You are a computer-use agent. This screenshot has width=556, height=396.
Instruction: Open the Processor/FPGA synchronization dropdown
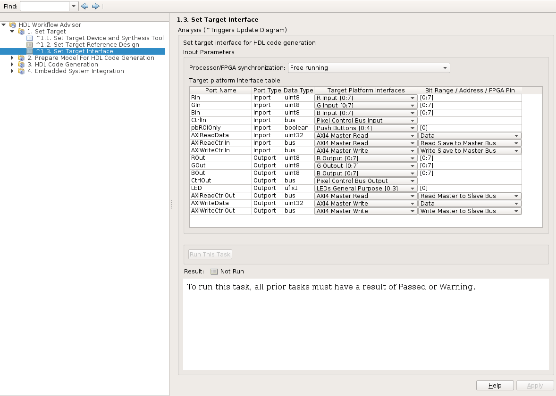[x=369, y=68]
